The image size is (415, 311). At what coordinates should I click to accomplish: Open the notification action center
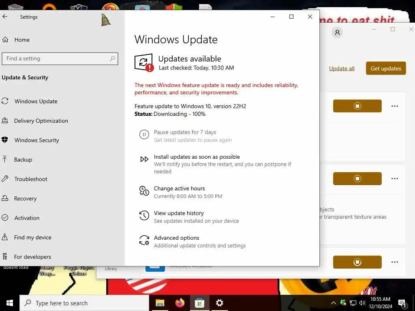coord(402,304)
